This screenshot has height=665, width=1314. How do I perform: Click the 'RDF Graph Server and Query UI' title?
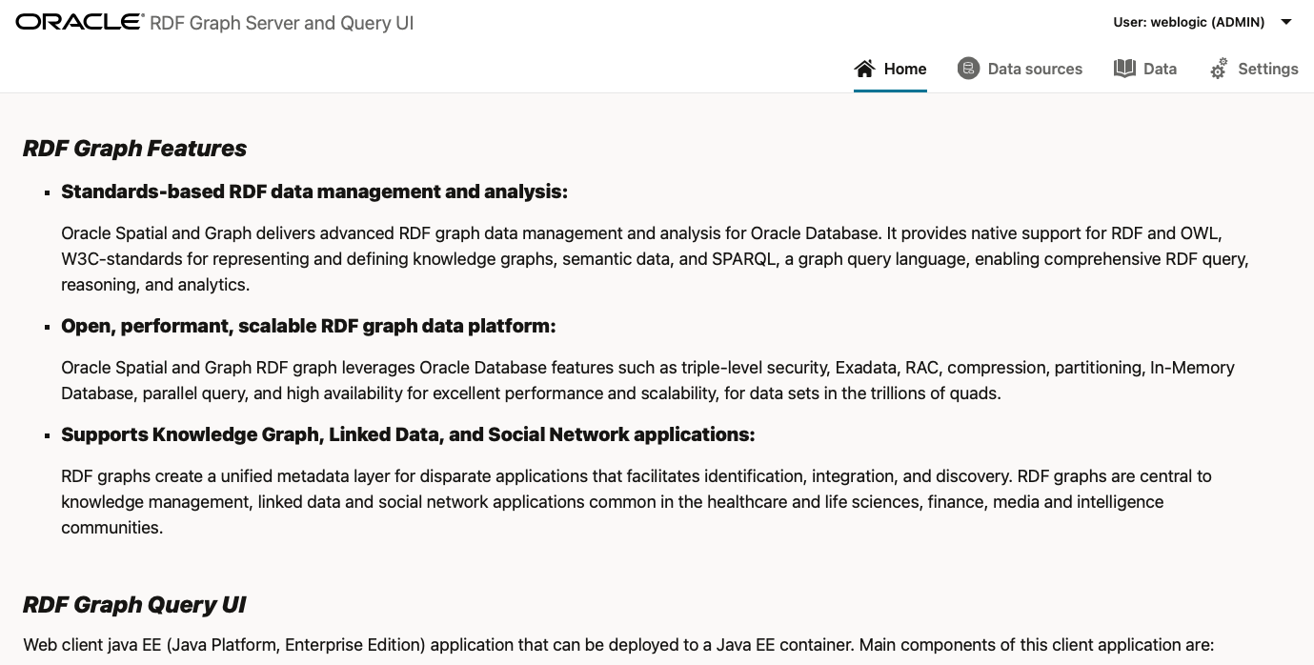click(282, 23)
